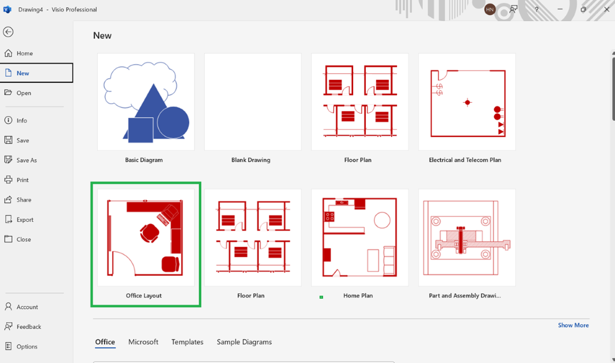Image resolution: width=615 pixels, height=363 pixels.
Task: Select the Blank Drawing template
Action: click(253, 102)
